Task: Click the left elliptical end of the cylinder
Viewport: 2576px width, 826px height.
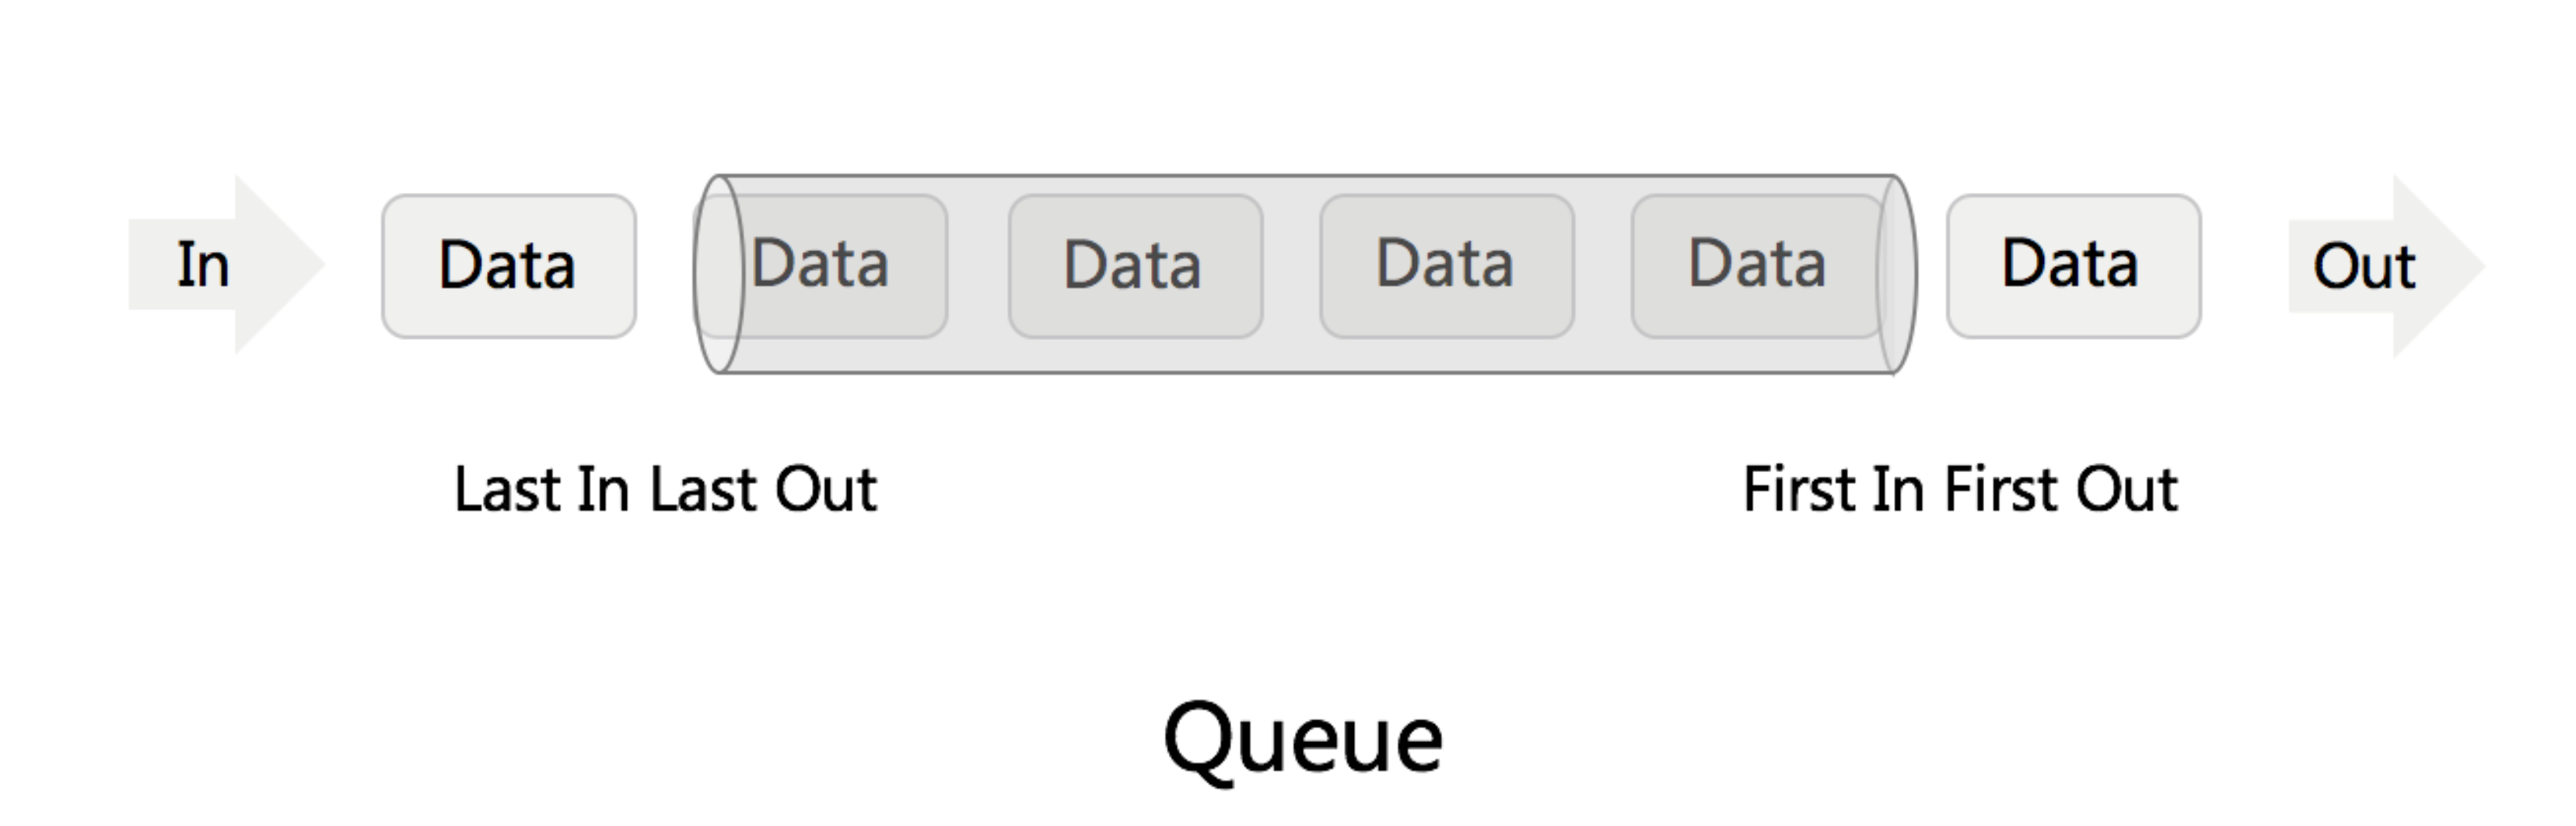Action: (716, 274)
